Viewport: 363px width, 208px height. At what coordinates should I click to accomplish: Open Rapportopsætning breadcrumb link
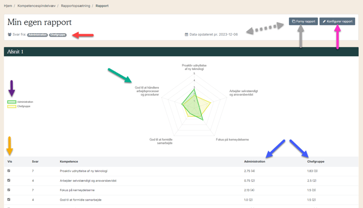point(75,6)
